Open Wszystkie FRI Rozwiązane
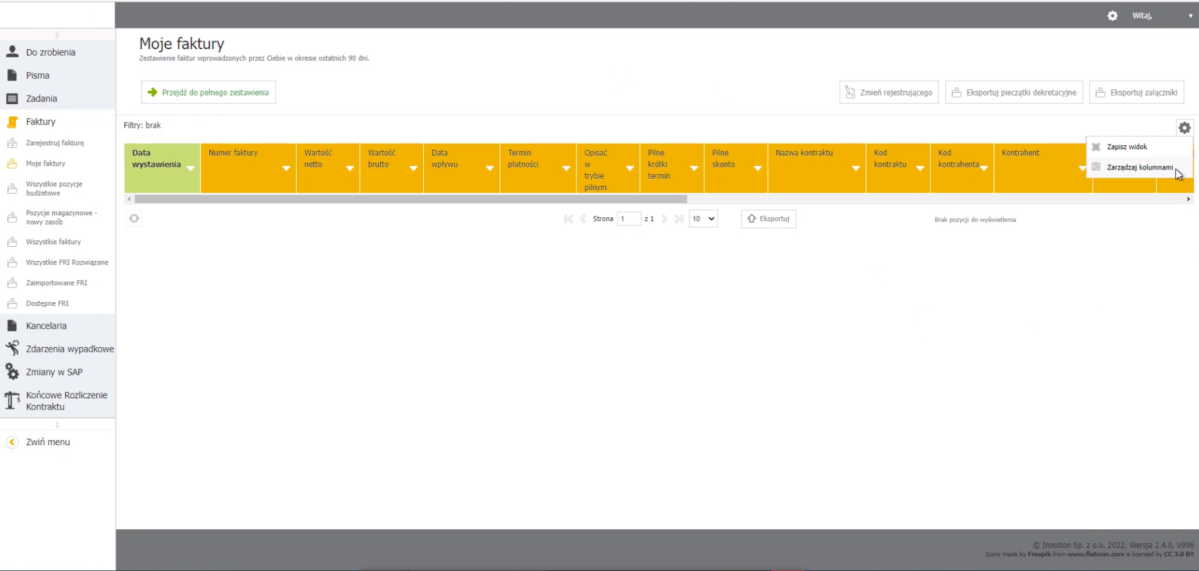Image resolution: width=1199 pixels, height=571 pixels. click(67, 262)
